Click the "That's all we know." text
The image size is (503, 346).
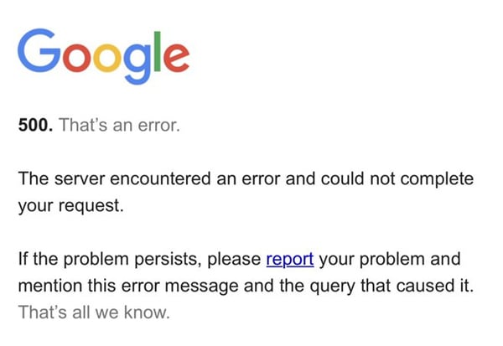click(94, 313)
